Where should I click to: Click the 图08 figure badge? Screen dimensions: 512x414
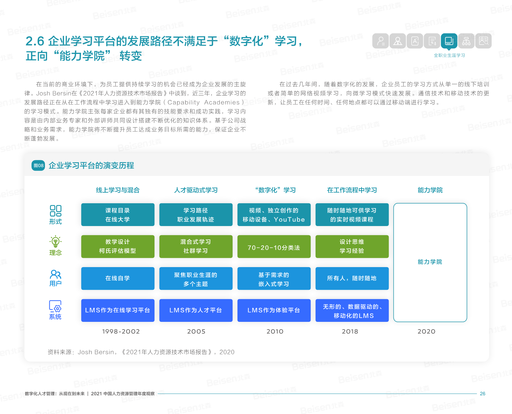coord(38,166)
